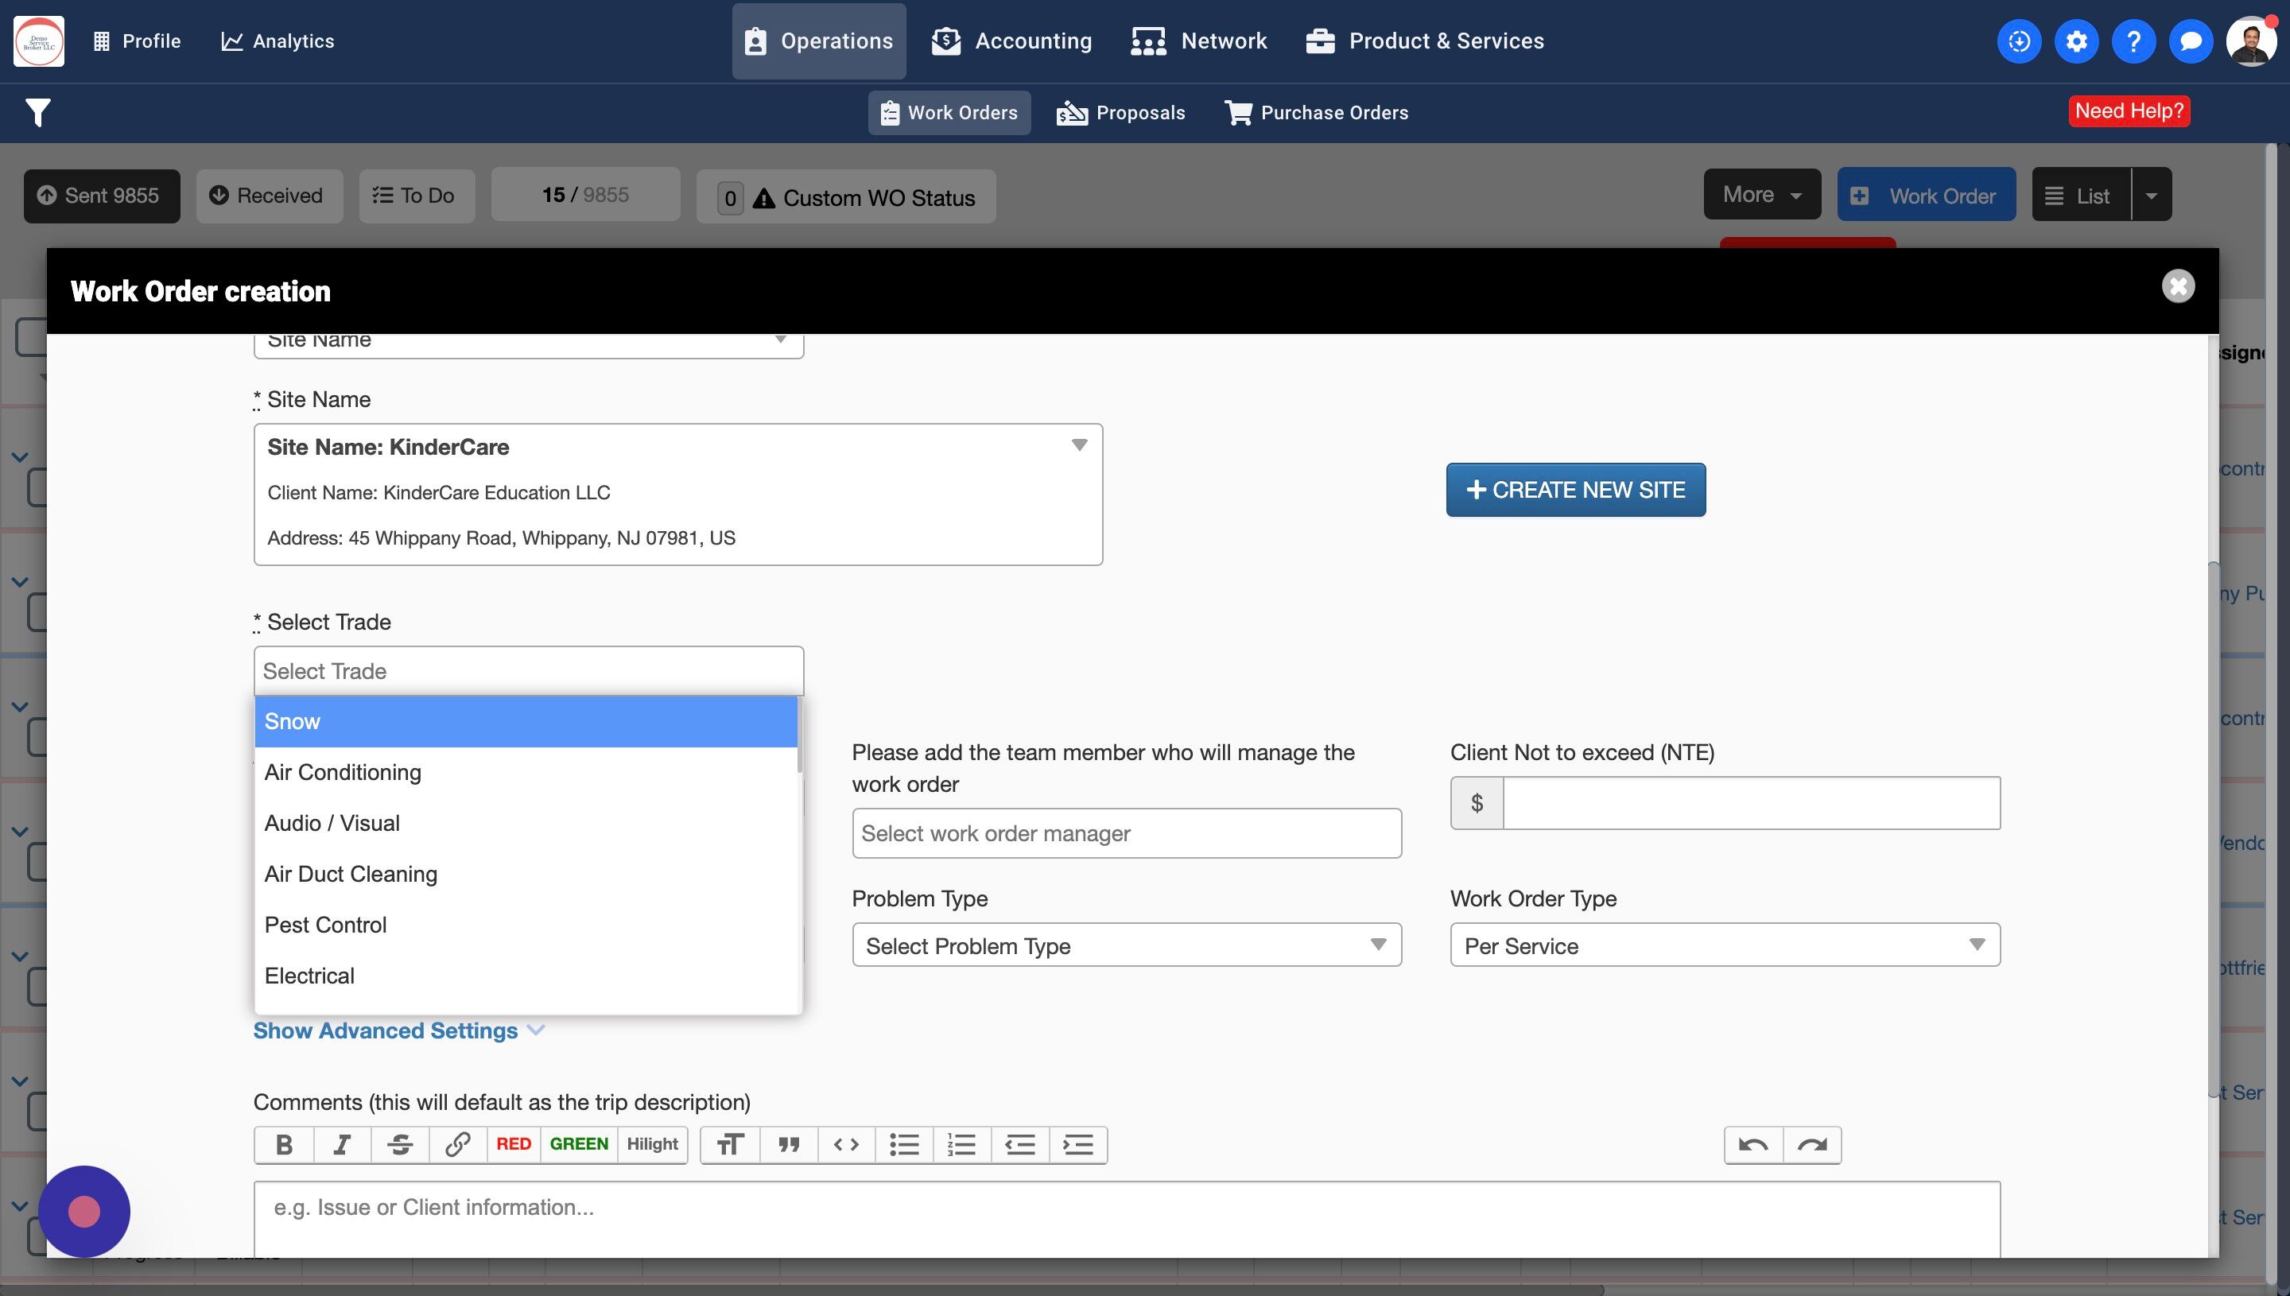Apply RED text color

coord(514,1145)
